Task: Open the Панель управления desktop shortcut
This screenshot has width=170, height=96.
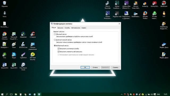Action: pos(33,46)
